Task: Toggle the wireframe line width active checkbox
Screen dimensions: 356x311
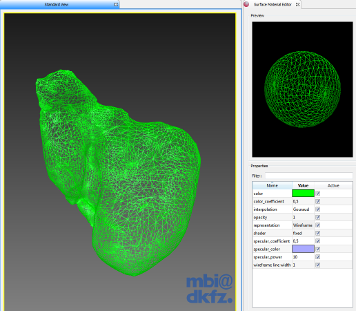Action: [318, 265]
